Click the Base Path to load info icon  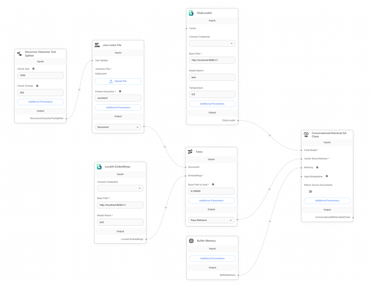coord(213,184)
